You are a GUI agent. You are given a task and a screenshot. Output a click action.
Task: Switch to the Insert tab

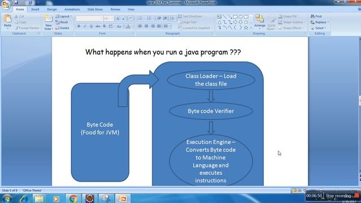[x=35, y=10]
